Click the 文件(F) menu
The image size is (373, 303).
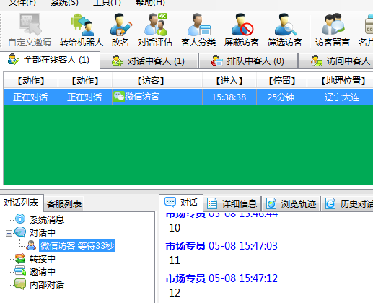click(22, 3)
